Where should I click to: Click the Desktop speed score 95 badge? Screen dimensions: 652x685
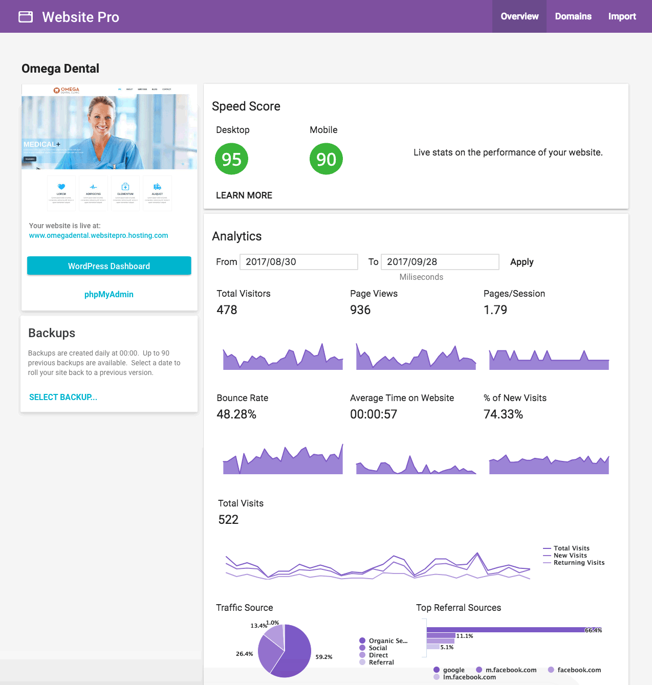point(231,159)
